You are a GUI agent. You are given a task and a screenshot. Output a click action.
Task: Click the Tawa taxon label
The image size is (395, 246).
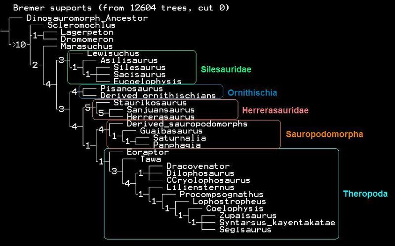tap(150, 160)
